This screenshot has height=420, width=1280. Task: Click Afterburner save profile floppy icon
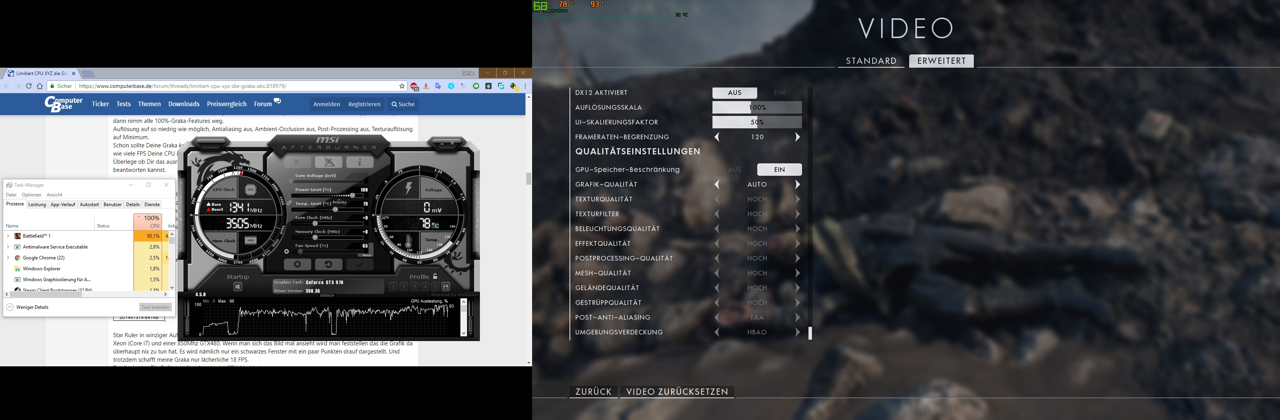tap(446, 287)
